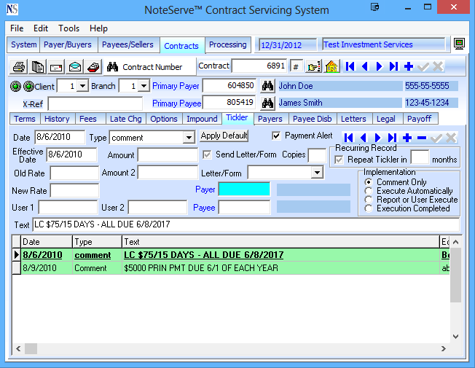Open the Tools menu
The height and width of the screenshot is (368, 475).
coord(69,28)
